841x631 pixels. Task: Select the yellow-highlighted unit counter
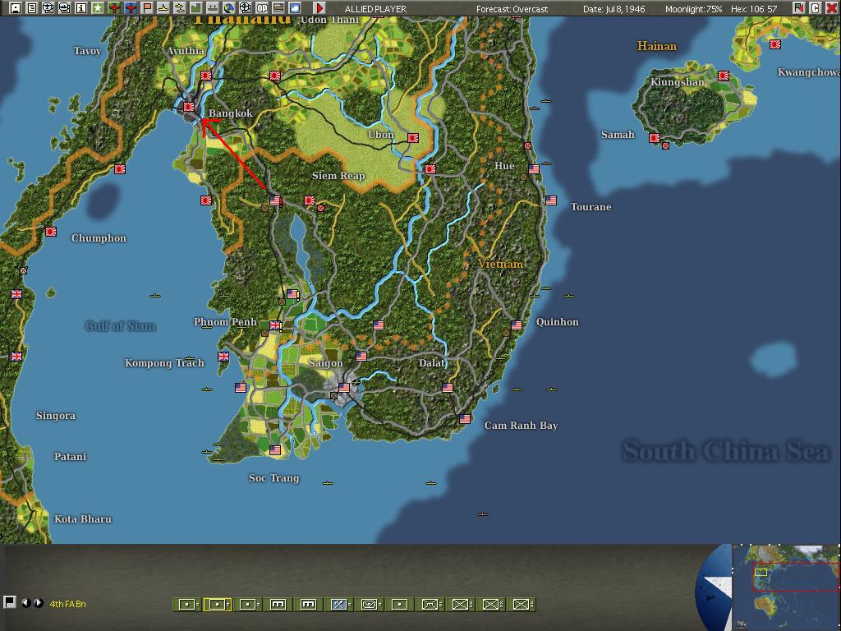[217, 604]
